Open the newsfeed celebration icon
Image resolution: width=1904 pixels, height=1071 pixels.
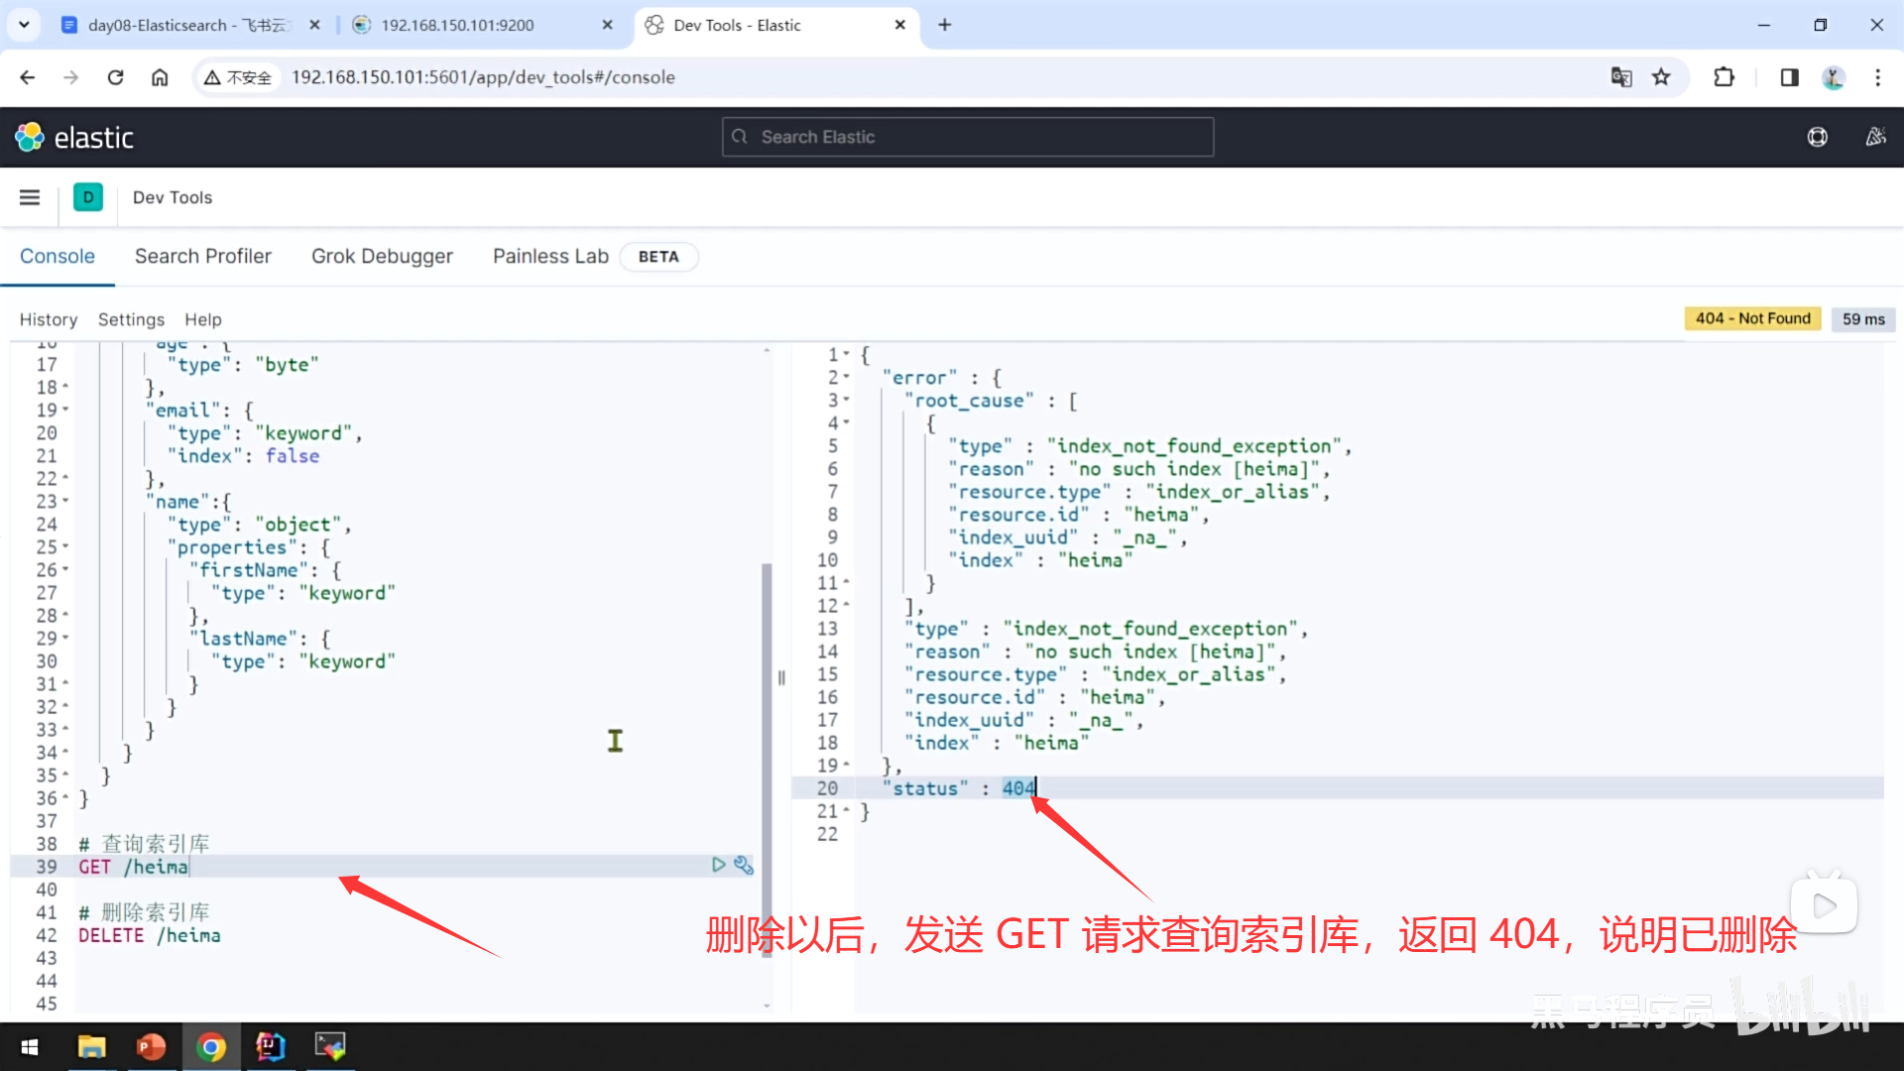(1875, 137)
